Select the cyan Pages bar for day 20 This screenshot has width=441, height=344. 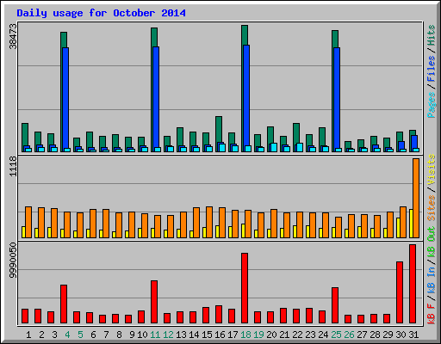point(274,147)
